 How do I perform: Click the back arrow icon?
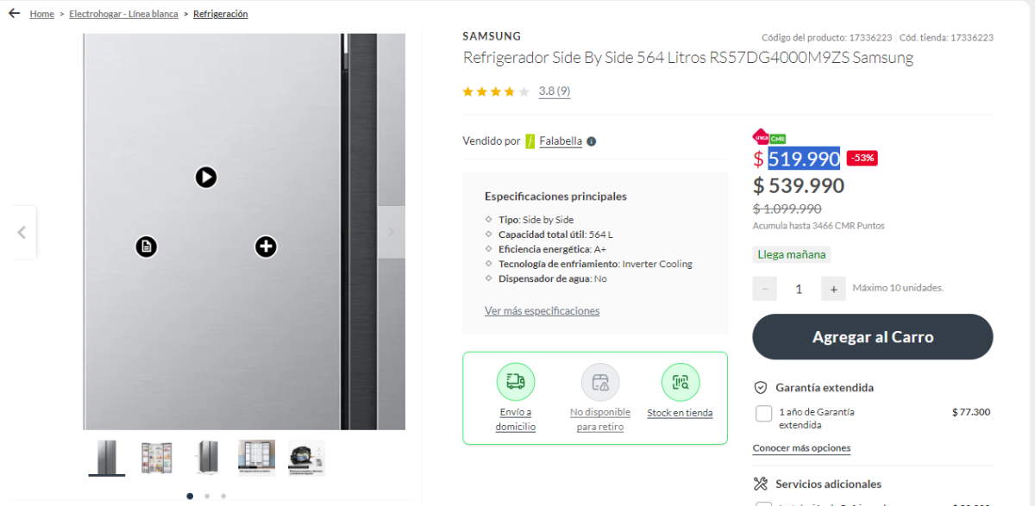click(x=14, y=14)
